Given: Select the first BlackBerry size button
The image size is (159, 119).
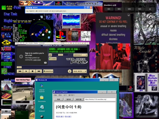Looking at the screenshot, I should (x=109, y=9).
